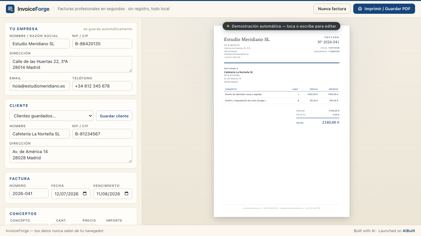Click the Nueva factura button

point(332,9)
